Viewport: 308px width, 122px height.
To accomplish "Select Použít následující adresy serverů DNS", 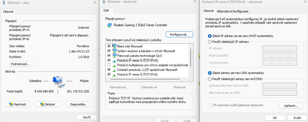I will [210, 79].
